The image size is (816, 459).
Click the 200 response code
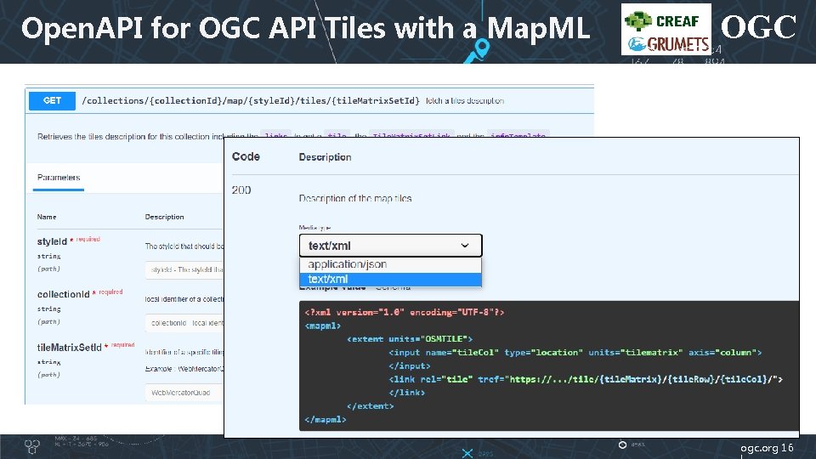(x=241, y=190)
